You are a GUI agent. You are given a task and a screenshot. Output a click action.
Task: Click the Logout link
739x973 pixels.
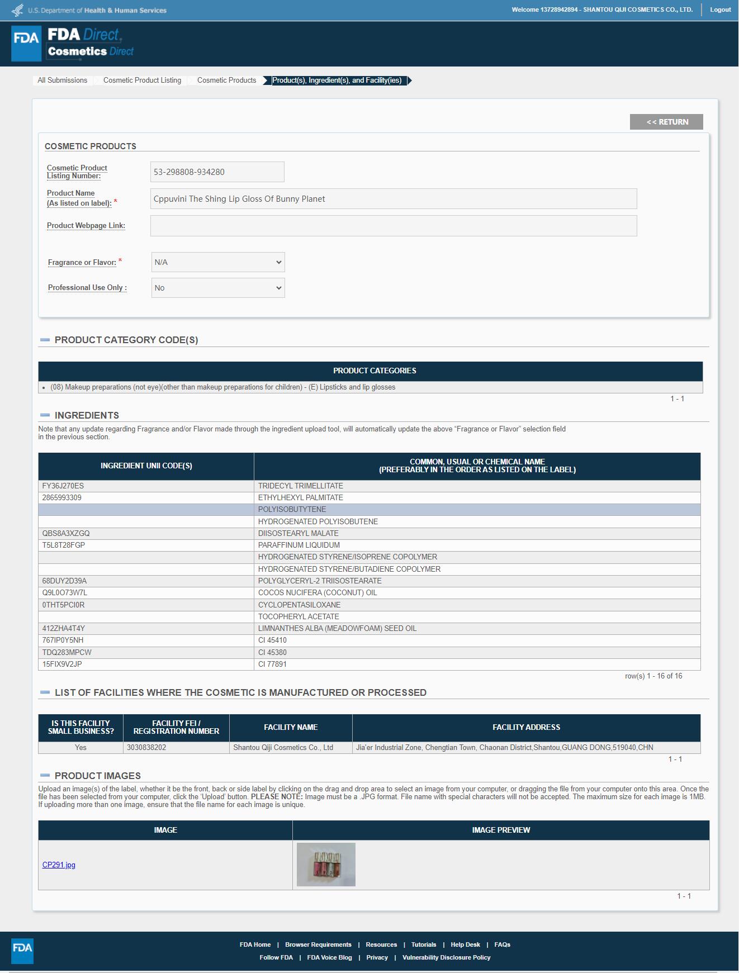(720, 10)
